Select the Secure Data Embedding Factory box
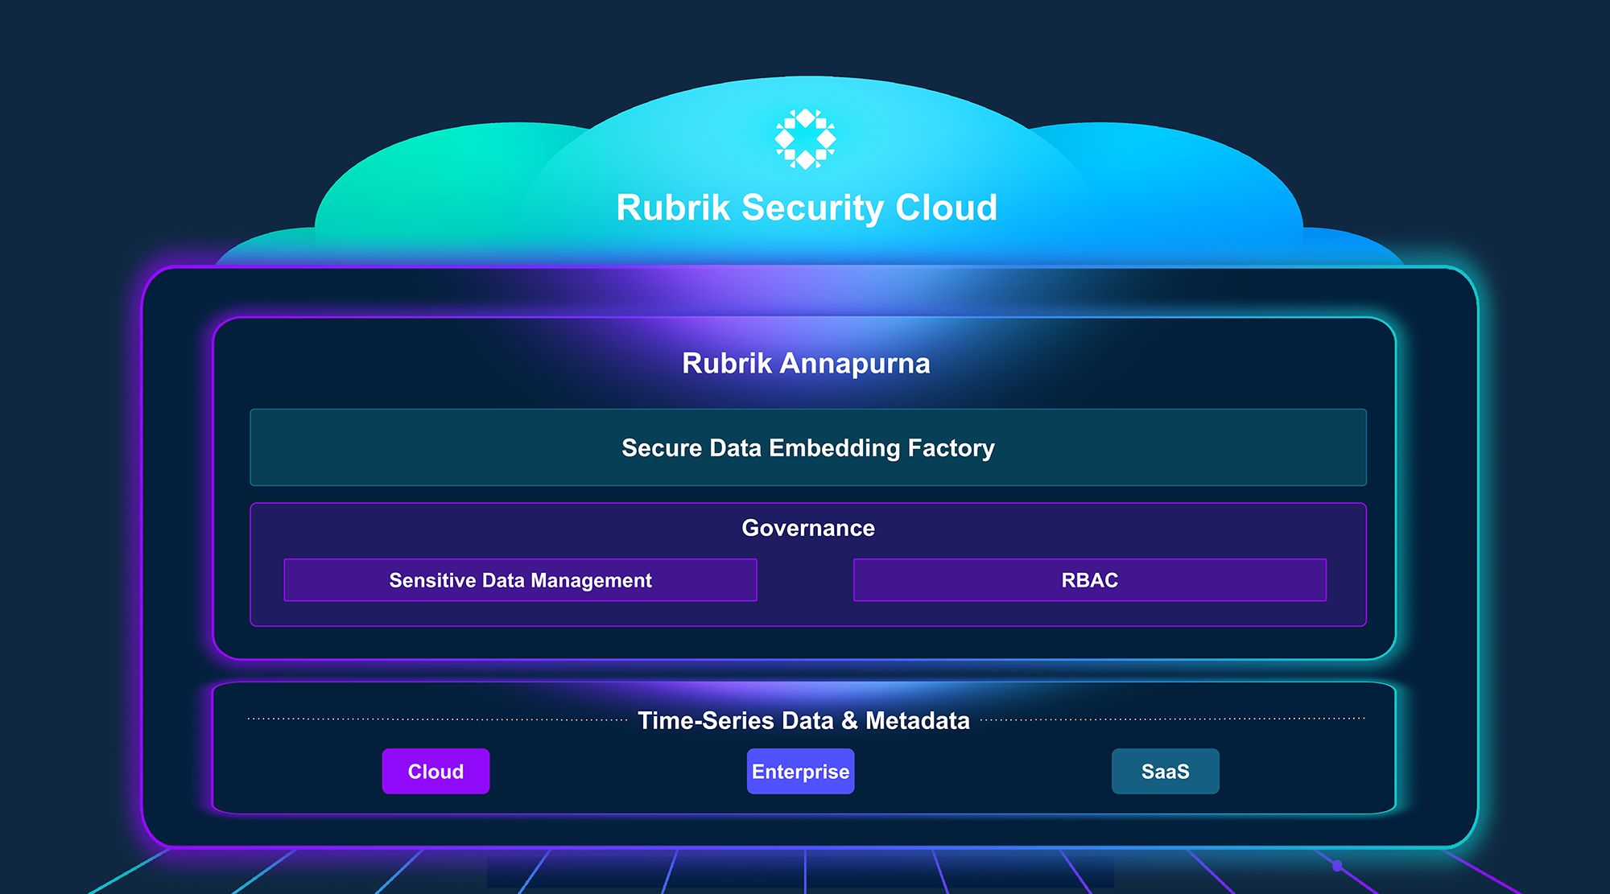Image resolution: width=1610 pixels, height=894 pixels. click(x=808, y=447)
